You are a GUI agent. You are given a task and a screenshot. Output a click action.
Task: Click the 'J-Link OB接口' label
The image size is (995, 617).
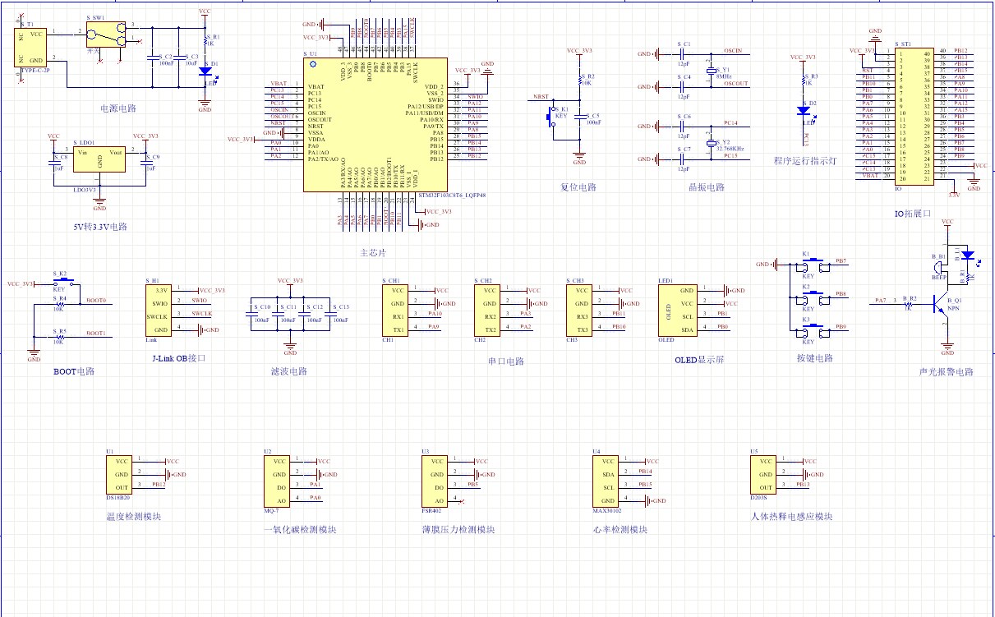[178, 357]
